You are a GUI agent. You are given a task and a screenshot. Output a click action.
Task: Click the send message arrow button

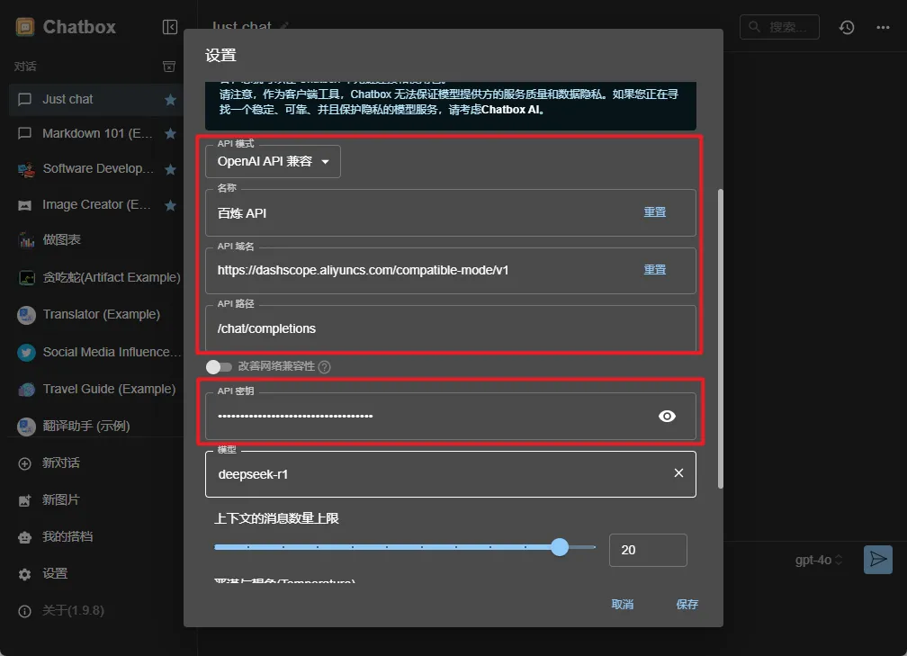(x=877, y=560)
